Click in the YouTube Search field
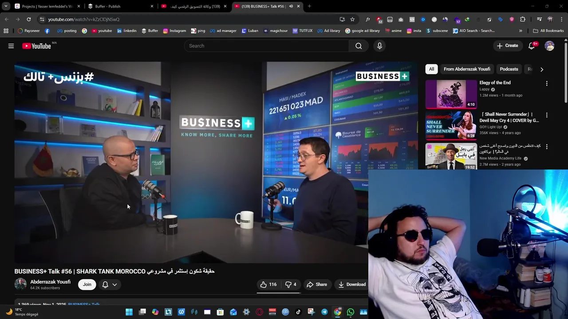The height and width of the screenshot is (319, 568). [267, 46]
